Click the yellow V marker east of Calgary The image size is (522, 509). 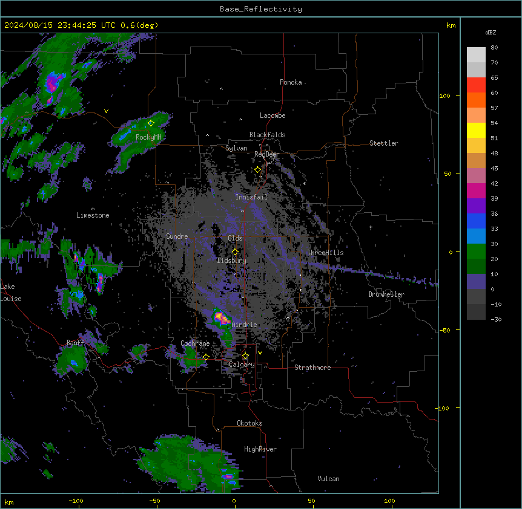pos(260,353)
